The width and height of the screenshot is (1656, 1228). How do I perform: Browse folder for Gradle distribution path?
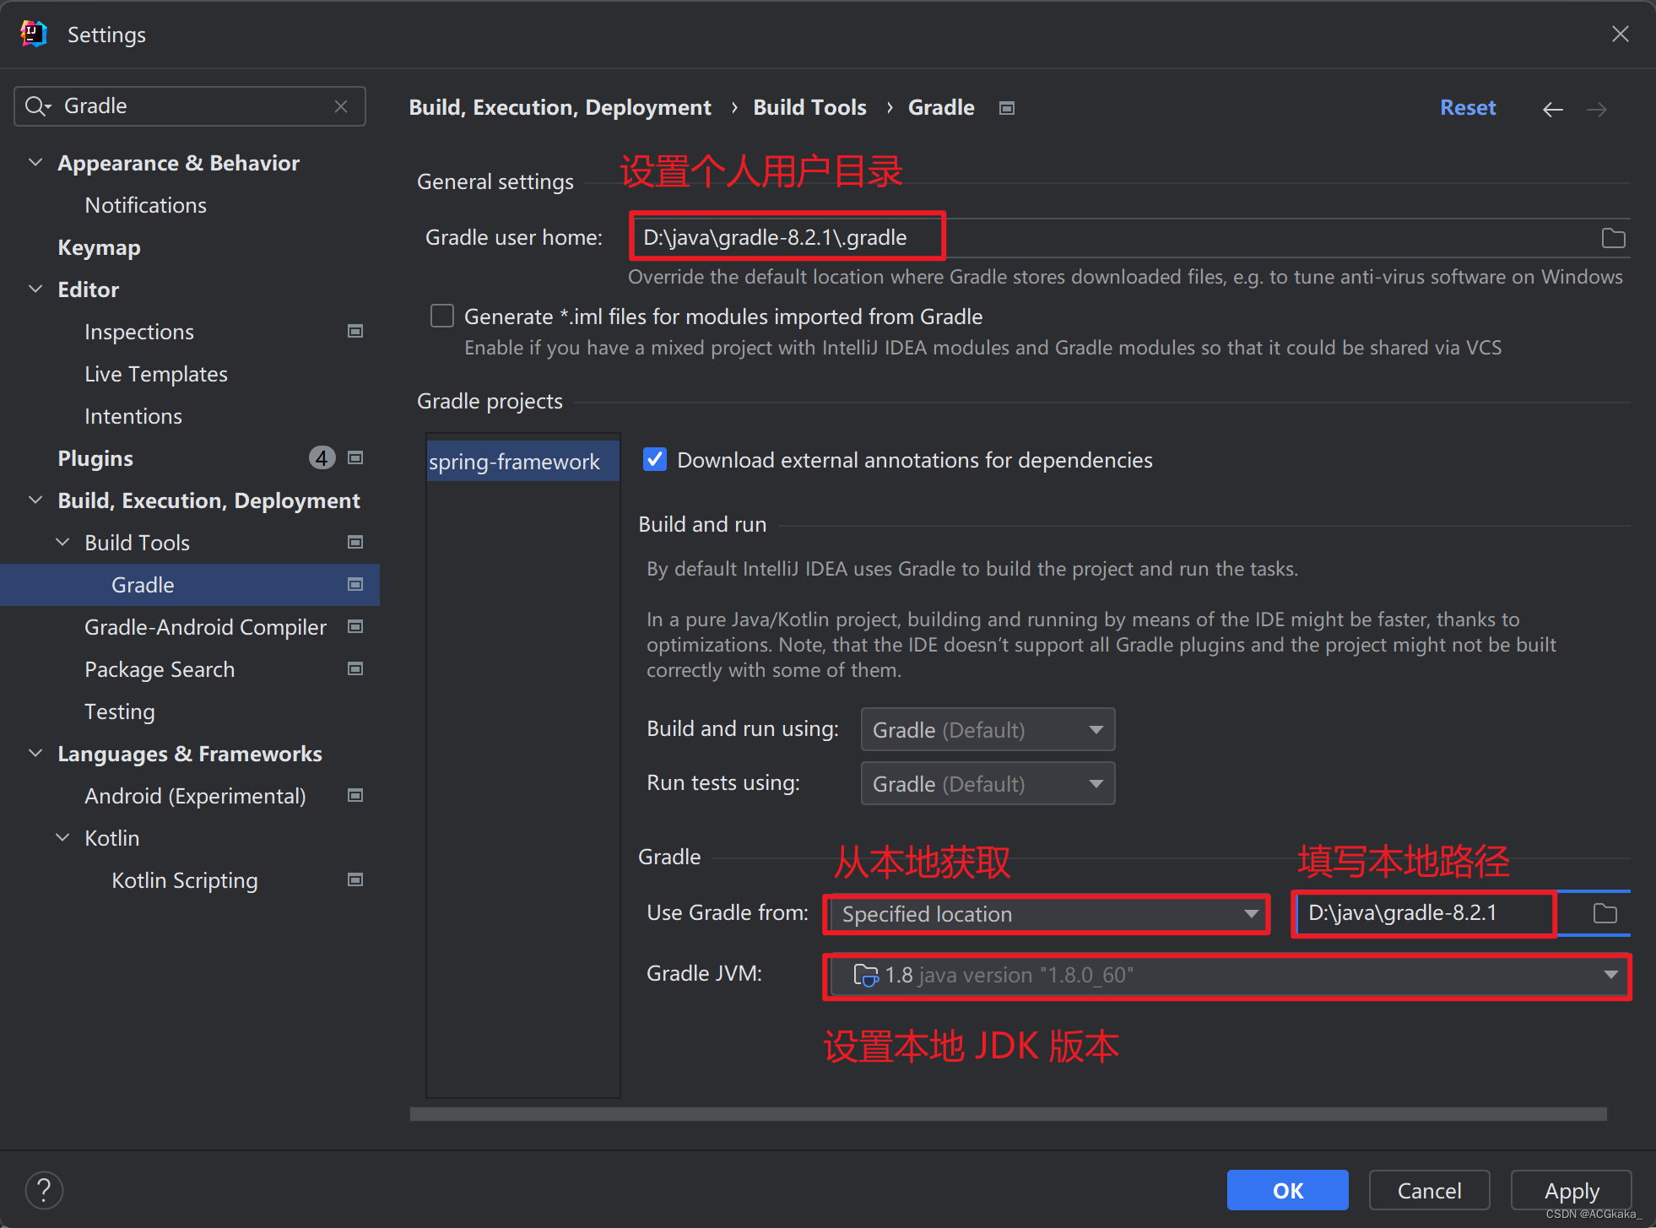pos(1605,913)
